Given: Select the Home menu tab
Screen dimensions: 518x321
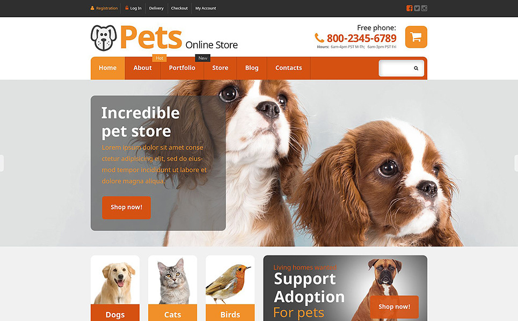Looking at the screenshot, I should (x=108, y=68).
